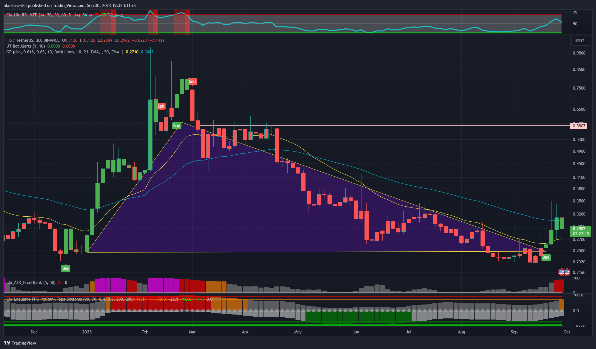Click the change value −0.0223 (−7.14%)
The height and width of the screenshot is (349, 596).
tap(148, 40)
